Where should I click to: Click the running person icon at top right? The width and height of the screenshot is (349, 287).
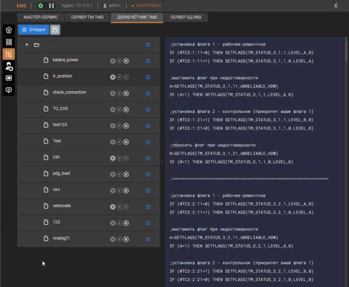coord(336,6)
